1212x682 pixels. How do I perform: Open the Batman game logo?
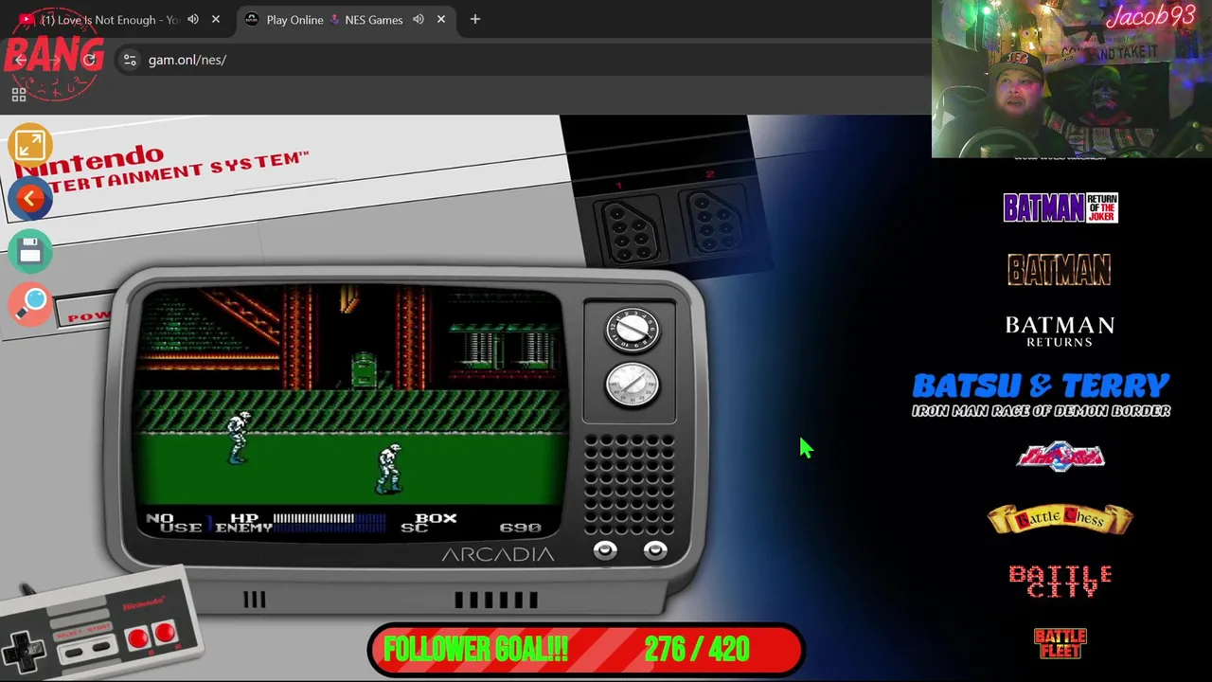1060,270
